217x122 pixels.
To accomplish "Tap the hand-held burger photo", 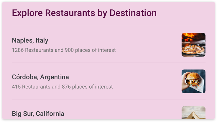I will coord(193,81).
